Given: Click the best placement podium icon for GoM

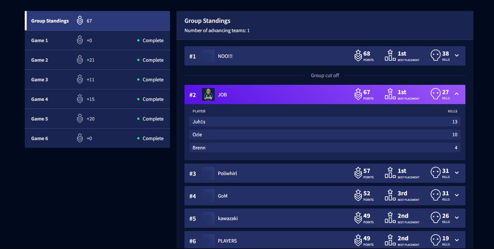Looking at the screenshot, I should (390, 195).
